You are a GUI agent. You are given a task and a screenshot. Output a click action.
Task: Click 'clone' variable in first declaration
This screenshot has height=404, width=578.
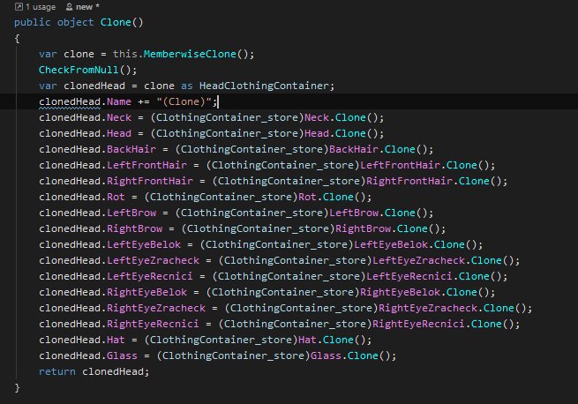click(79, 54)
